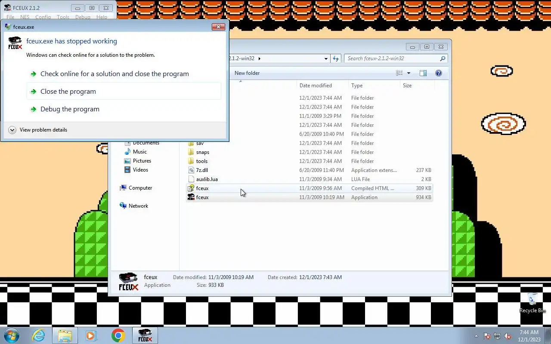Select the snaps folder
551x344 pixels.
pos(309,152)
